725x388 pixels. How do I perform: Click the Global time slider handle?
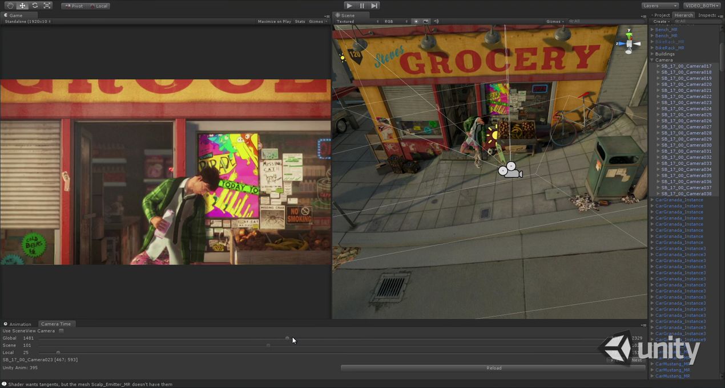287,338
